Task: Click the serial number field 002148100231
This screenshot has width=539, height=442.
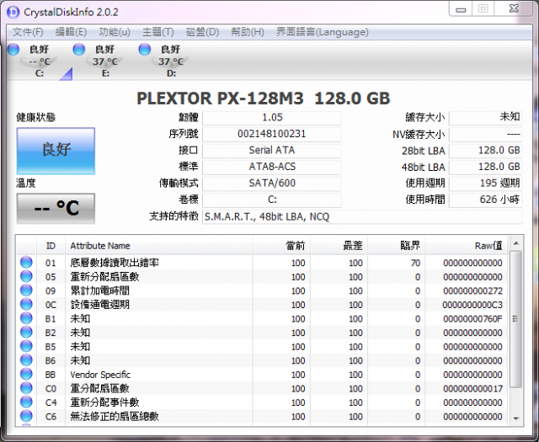Action: pos(272,134)
